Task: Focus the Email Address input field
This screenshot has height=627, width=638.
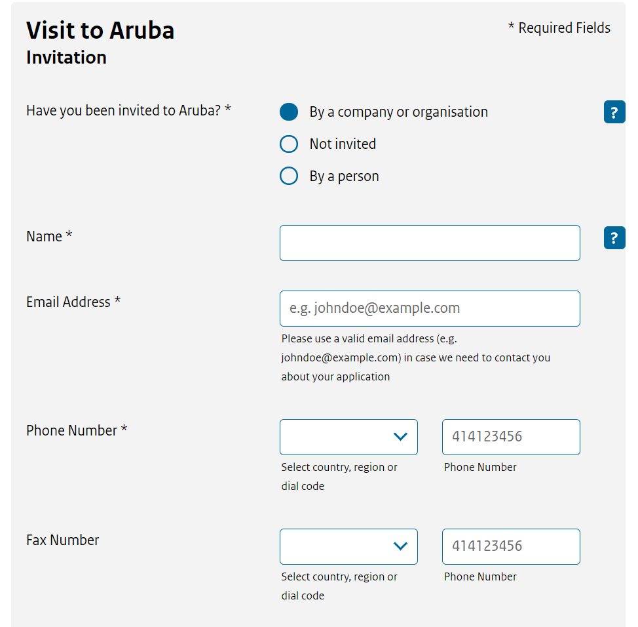Action: 430,308
